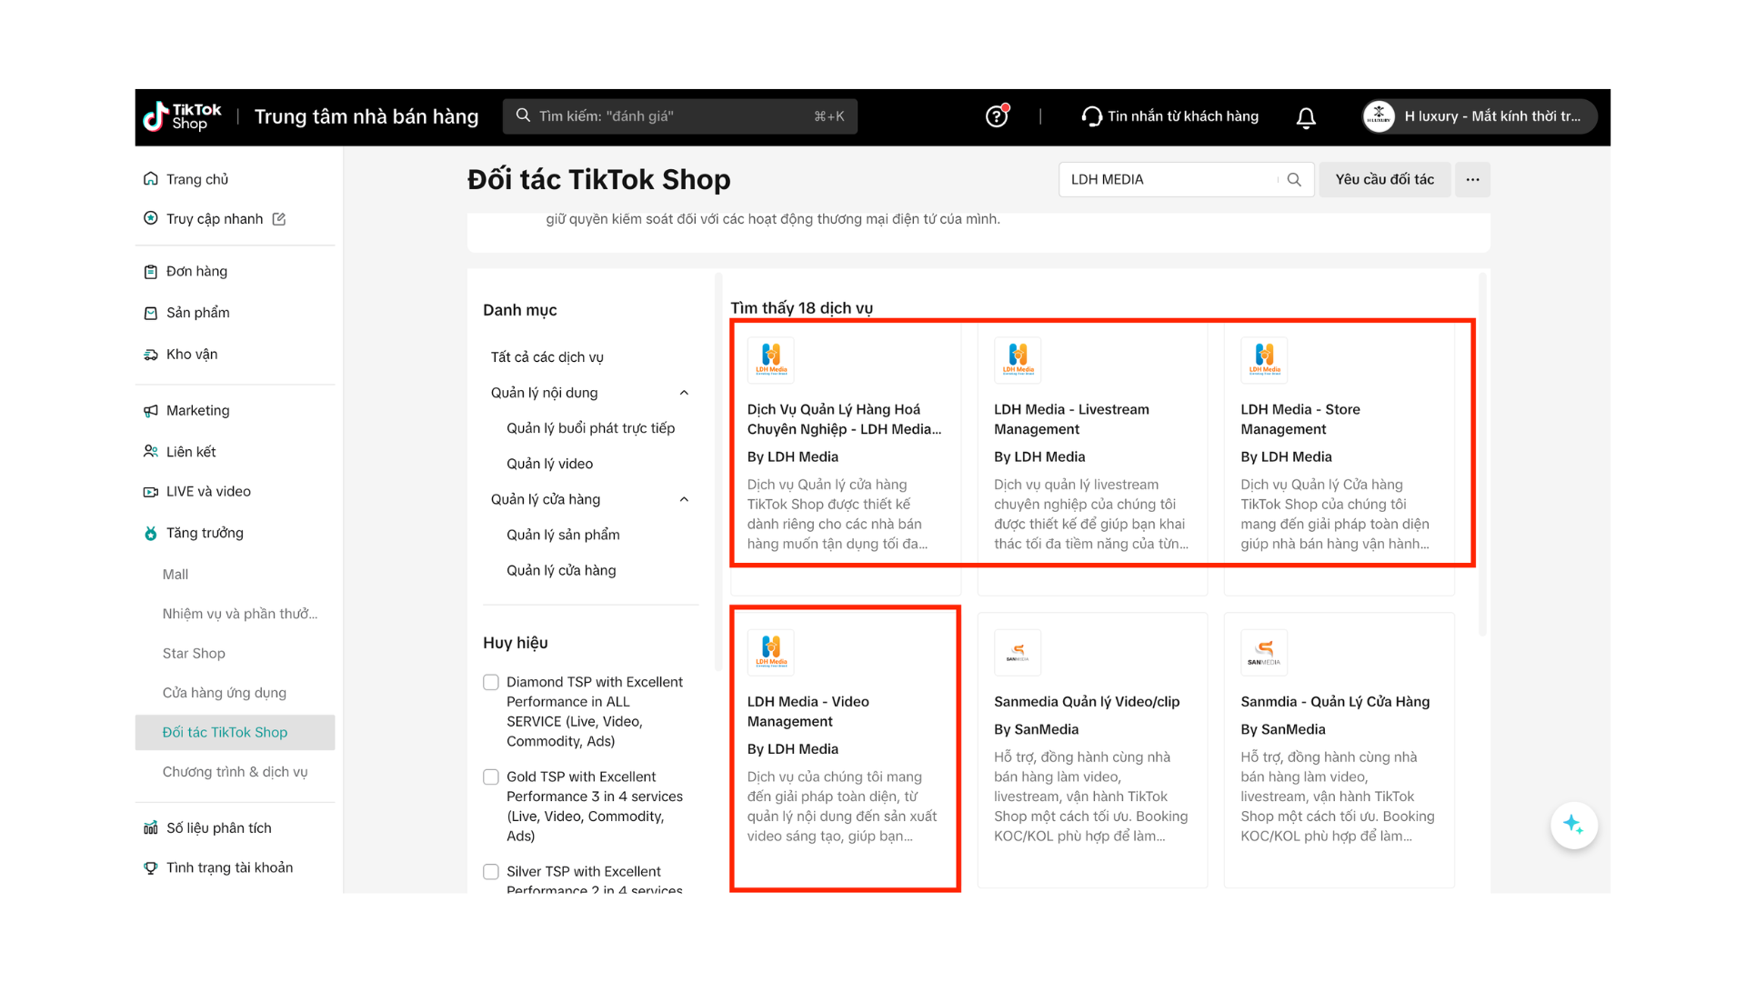The image size is (1746, 982).
Task: Click the H luxury shop avatar
Action: point(1379,116)
